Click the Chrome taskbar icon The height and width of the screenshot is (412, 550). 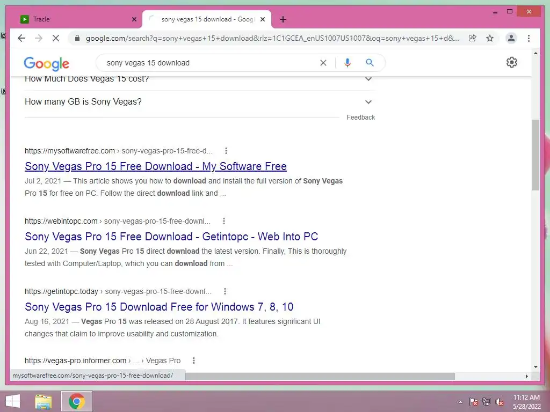click(76, 401)
